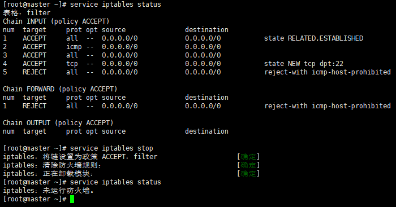The image size is (396, 207).
Task: Click the green cursor block at the last prompt
Action: (x=72, y=199)
